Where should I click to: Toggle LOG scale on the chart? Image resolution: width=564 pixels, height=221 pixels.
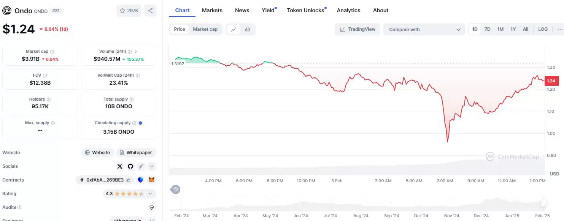coord(543,29)
